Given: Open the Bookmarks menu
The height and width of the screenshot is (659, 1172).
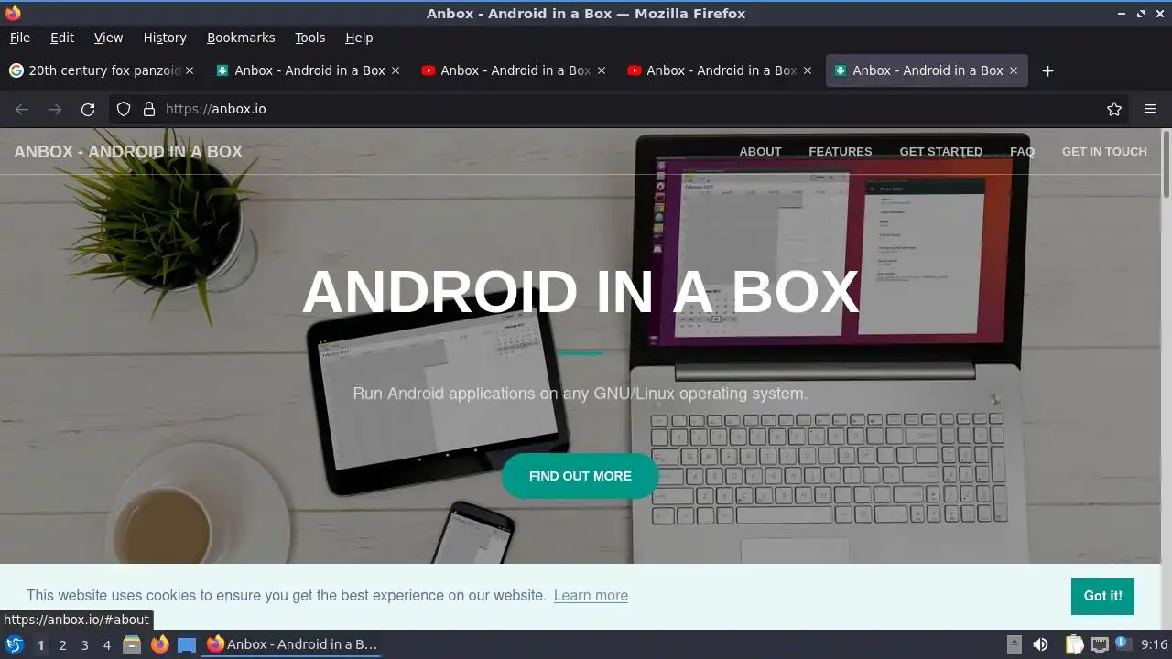Looking at the screenshot, I should (x=241, y=38).
